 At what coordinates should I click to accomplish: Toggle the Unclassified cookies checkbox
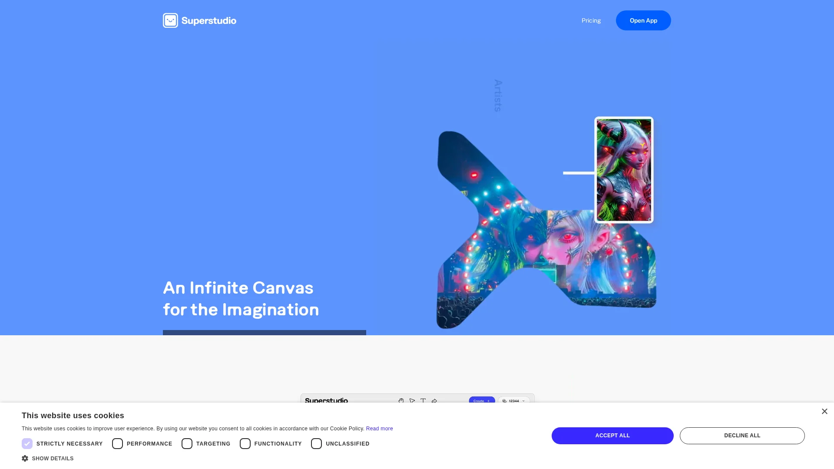pyautogui.click(x=316, y=443)
